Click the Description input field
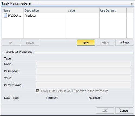Screen dimensions: 135x116 point(83,71)
